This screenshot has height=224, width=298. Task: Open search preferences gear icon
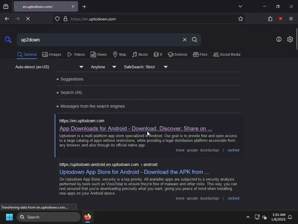pyautogui.click(x=290, y=39)
